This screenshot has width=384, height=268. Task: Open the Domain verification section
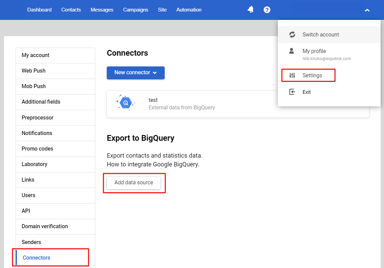tap(45, 226)
